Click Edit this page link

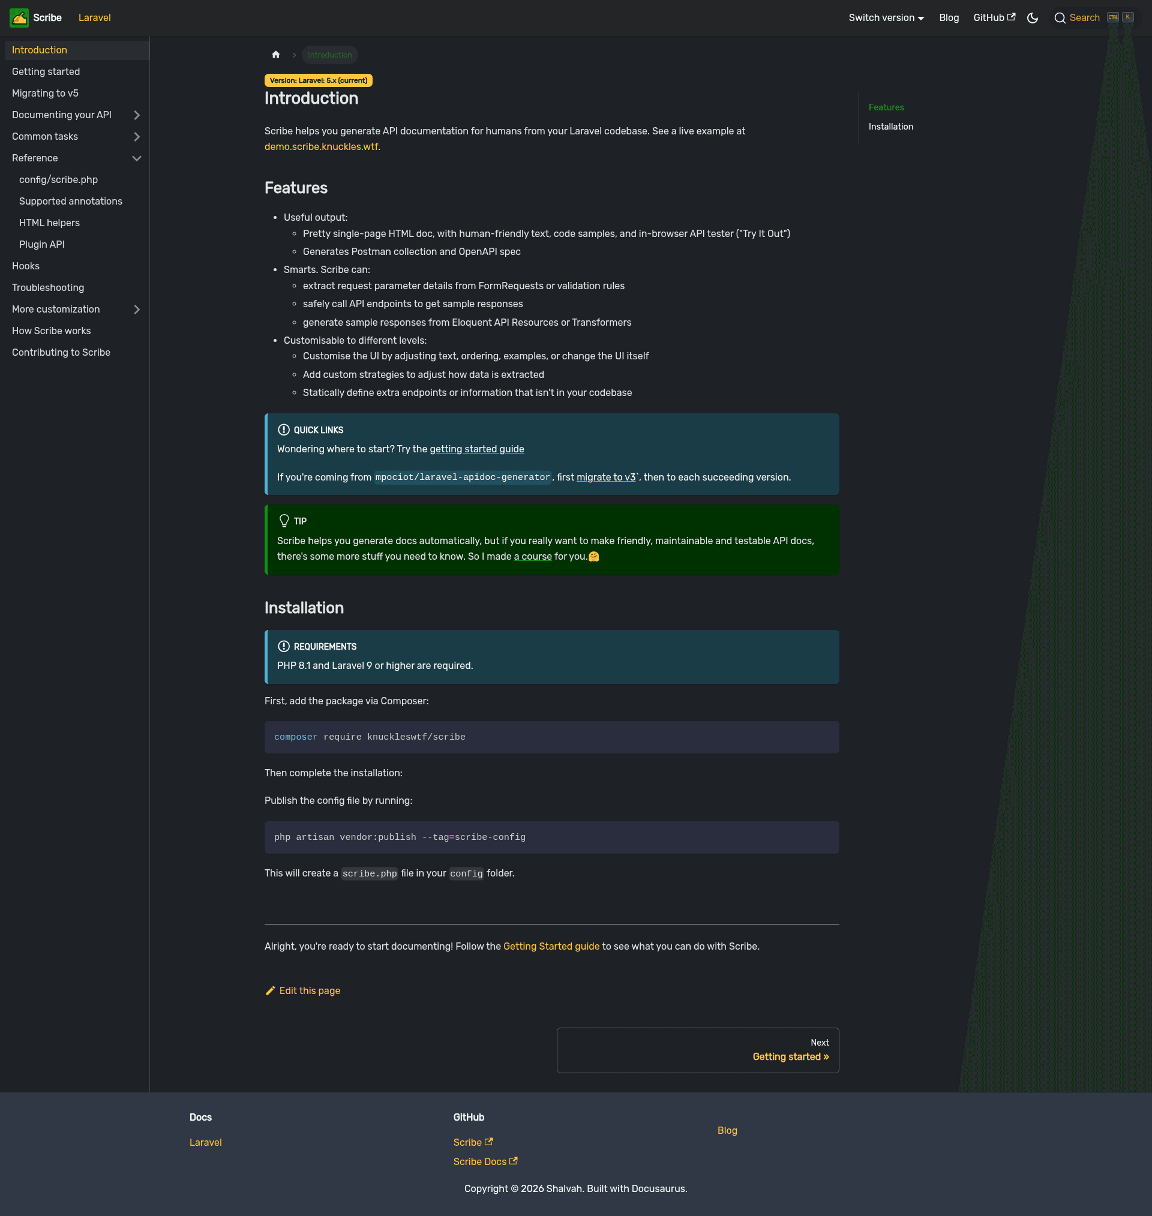pyautogui.click(x=303, y=990)
